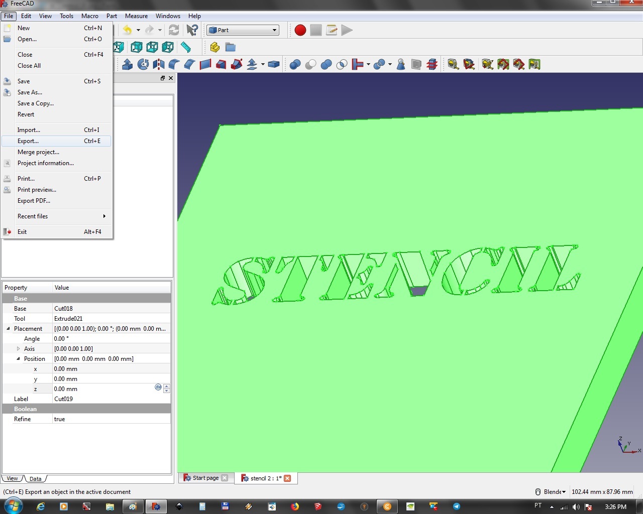This screenshot has height=514, width=643.
Task: Select the Sweep tool icon
Action: pyautogui.click(x=237, y=64)
